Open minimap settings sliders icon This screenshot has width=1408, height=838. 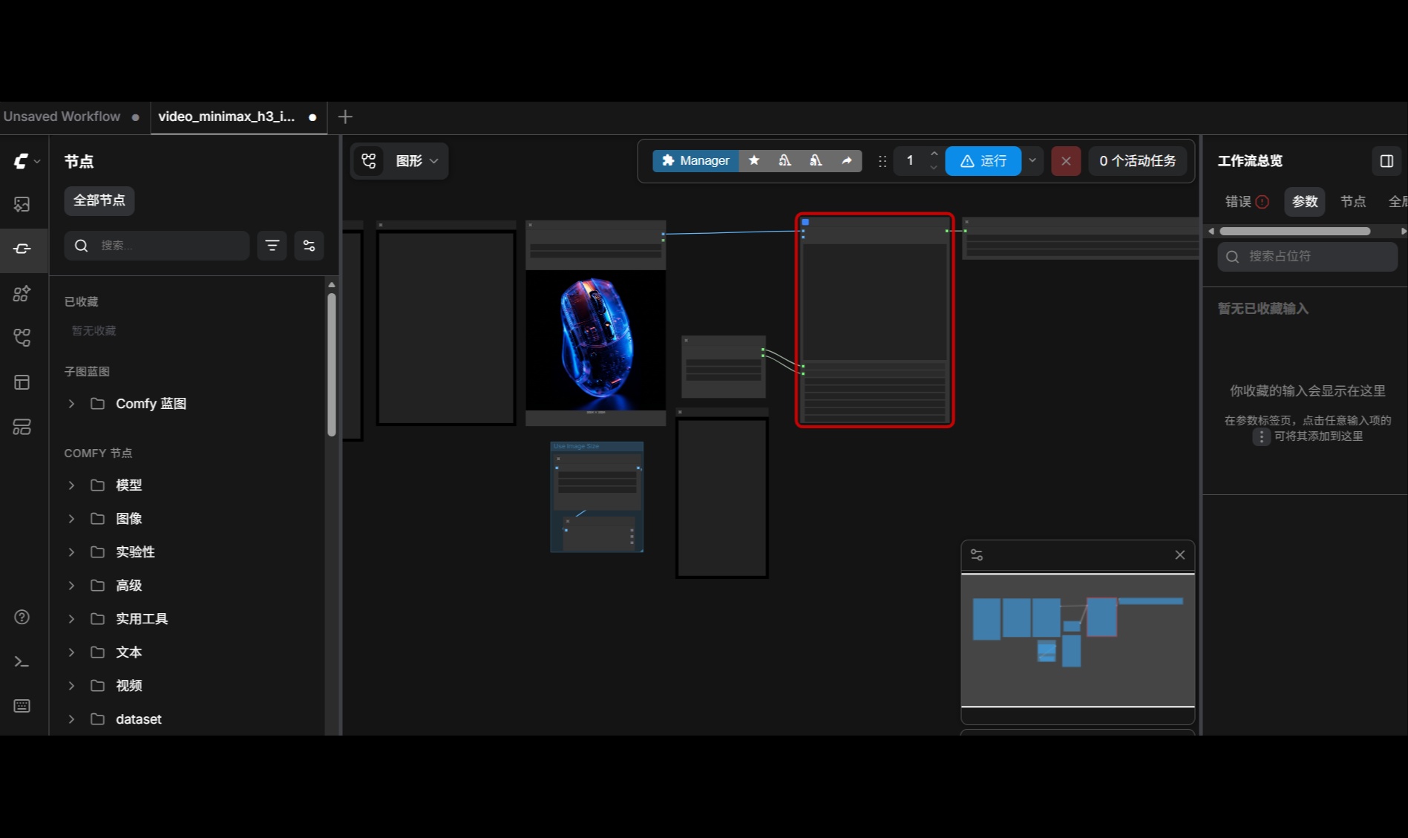point(977,555)
